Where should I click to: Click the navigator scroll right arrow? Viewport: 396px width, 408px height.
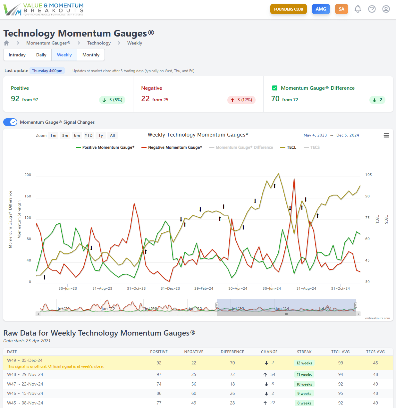coord(358,314)
